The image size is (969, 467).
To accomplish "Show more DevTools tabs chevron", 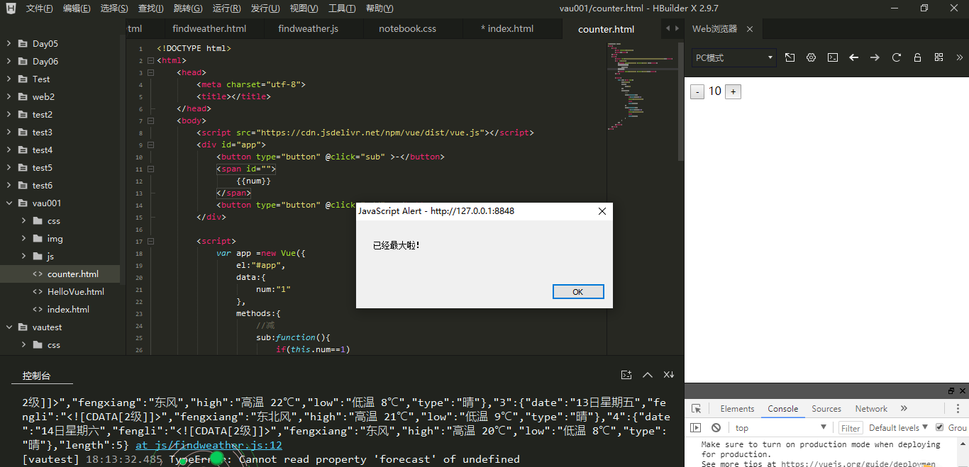I will click(904, 409).
